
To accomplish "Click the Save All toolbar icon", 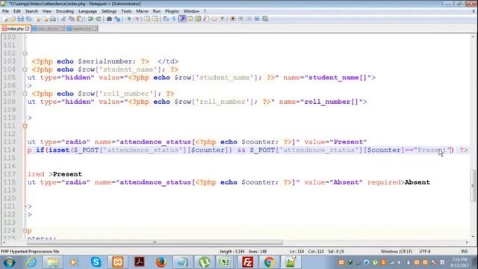I will [28, 19].
